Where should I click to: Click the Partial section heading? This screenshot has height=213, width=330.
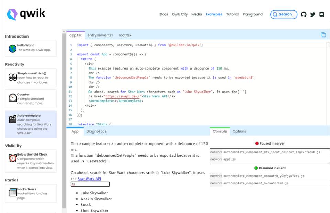pyautogui.click(x=11, y=180)
